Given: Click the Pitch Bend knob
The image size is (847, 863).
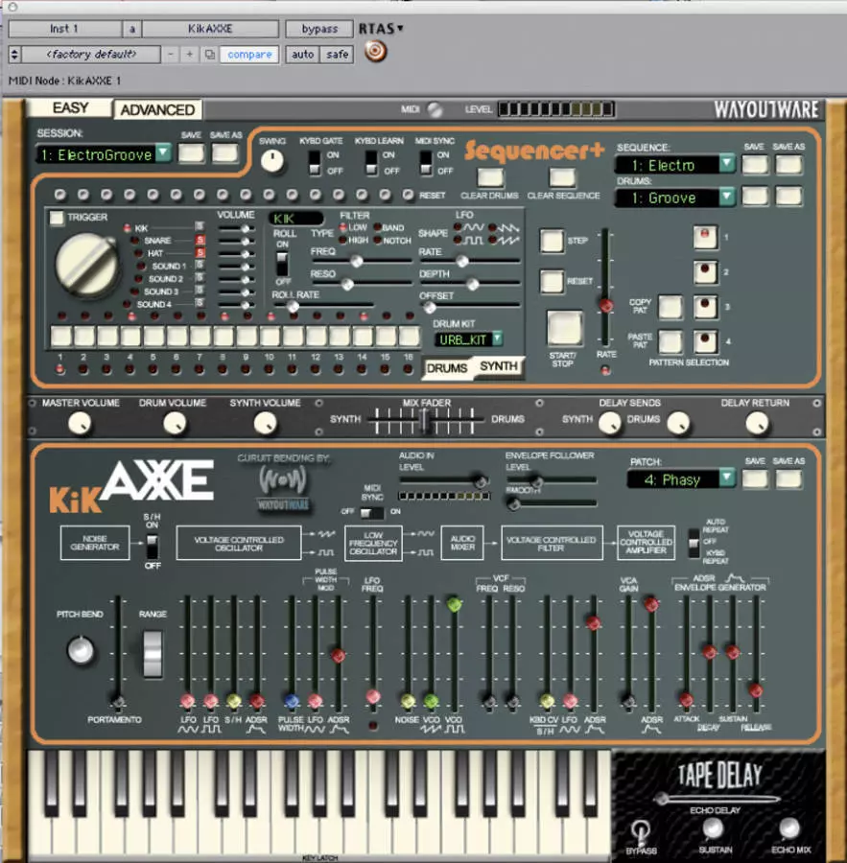Looking at the screenshot, I should pos(81,650).
